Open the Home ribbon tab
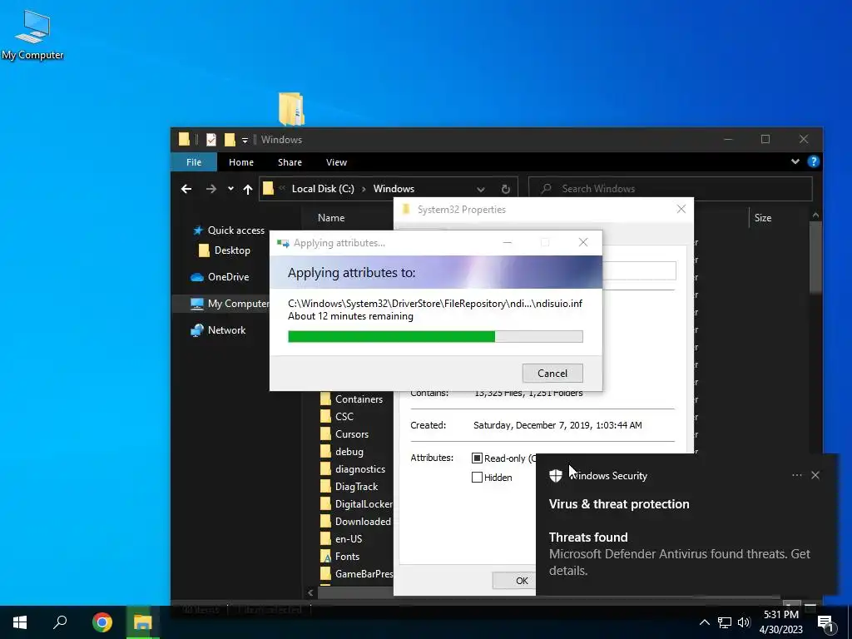Screen dimensions: 852x639 (x=241, y=162)
